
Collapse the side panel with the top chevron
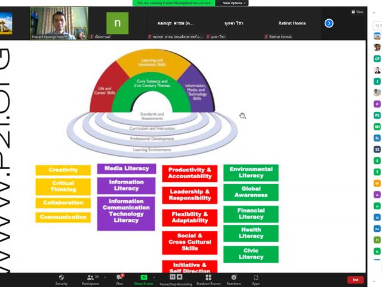coord(374,13)
